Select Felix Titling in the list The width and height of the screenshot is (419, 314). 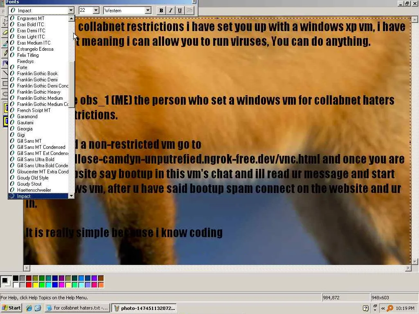[38, 55]
